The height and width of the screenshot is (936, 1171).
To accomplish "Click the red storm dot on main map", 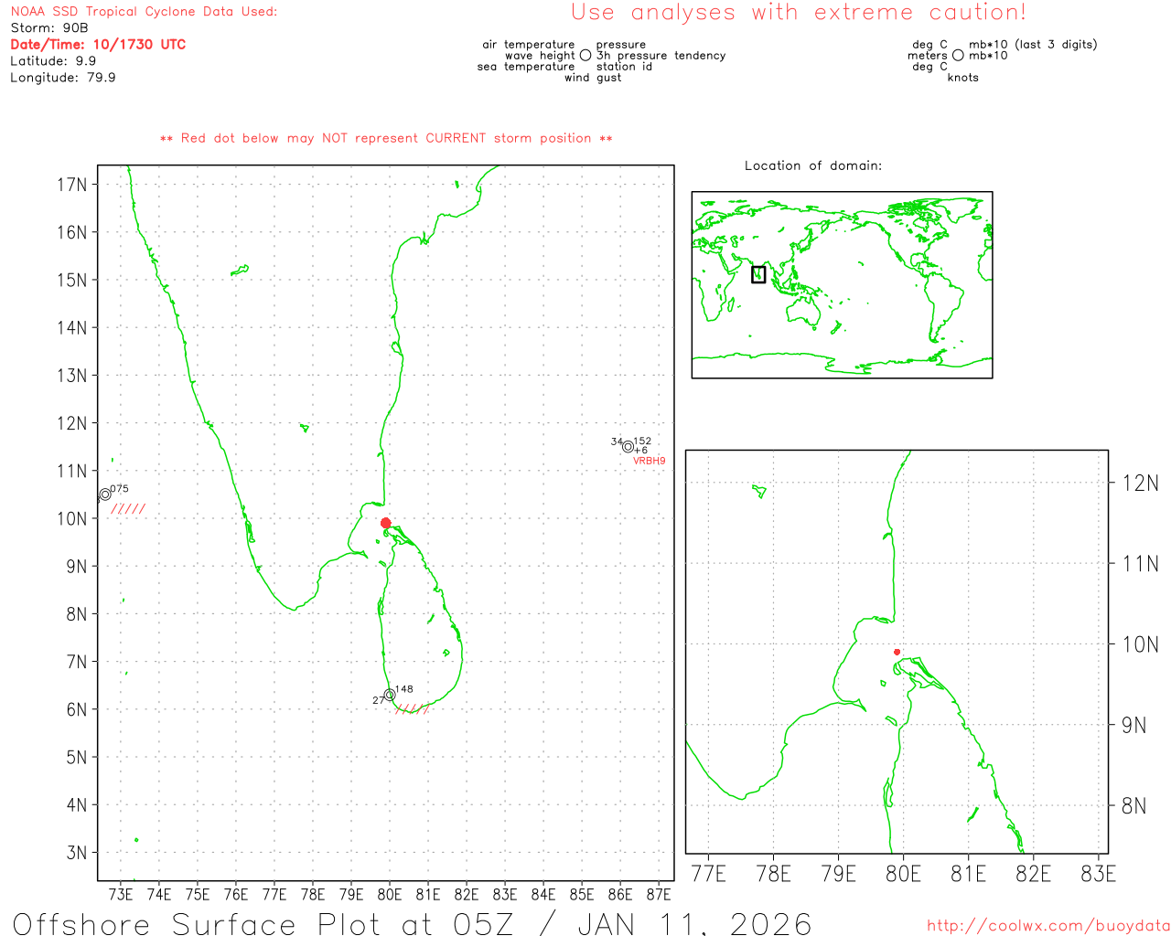I will tap(385, 523).
